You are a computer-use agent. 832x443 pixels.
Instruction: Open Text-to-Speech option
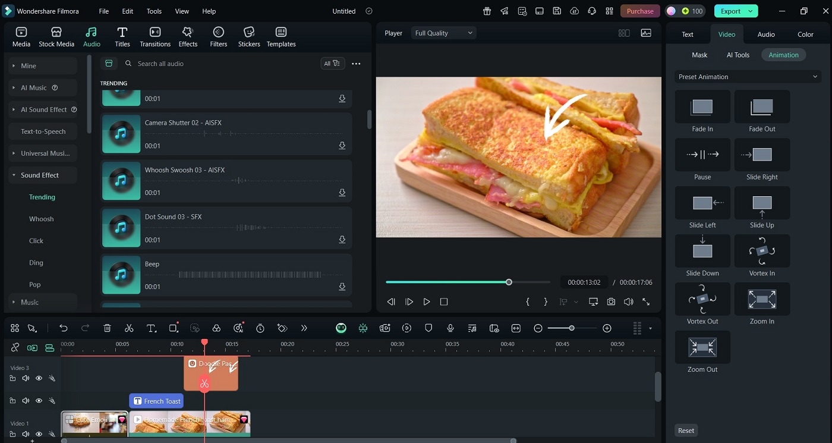point(42,131)
